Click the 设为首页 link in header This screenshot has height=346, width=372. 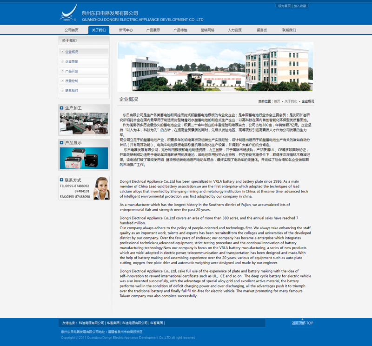[x=284, y=6]
